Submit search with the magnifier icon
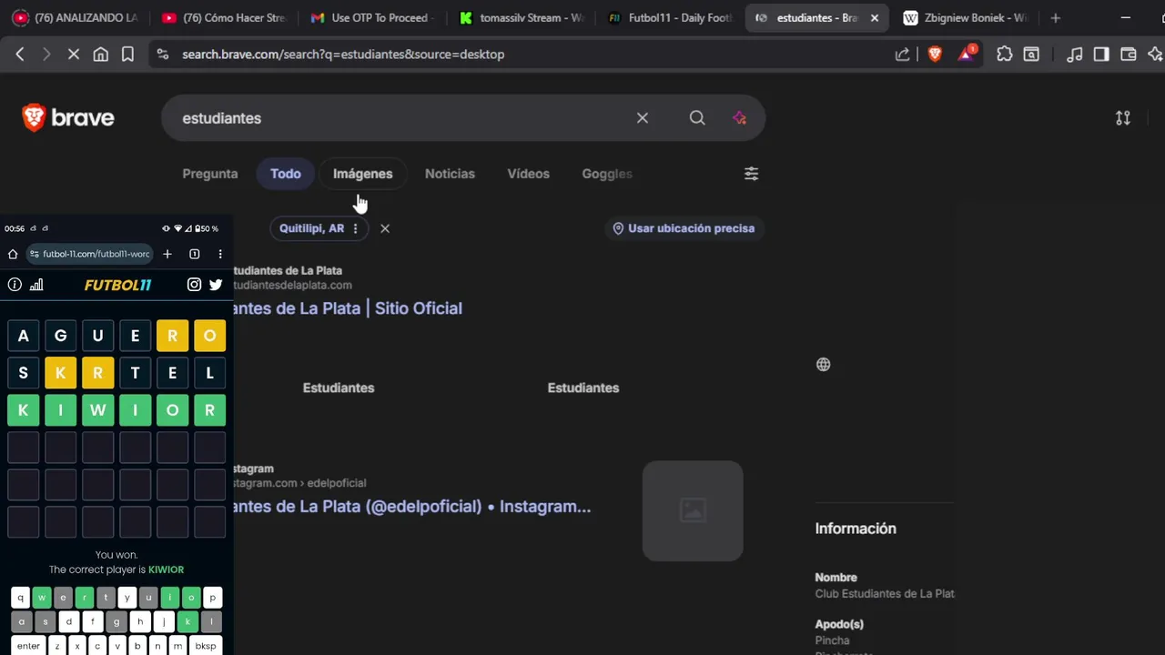The width and height of the screenshot is (1165, 655). (x=697, y=118)
